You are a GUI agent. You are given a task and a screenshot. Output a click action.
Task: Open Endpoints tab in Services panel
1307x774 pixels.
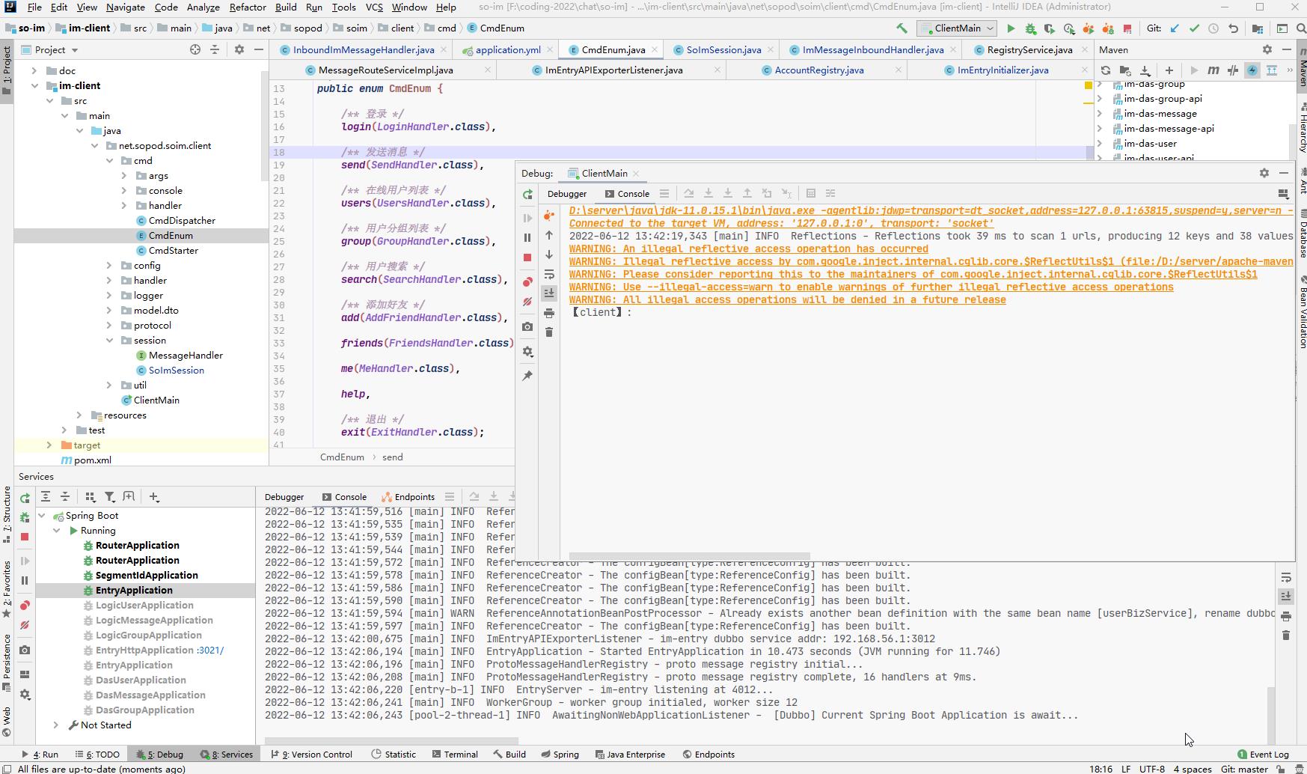(408, 496)
